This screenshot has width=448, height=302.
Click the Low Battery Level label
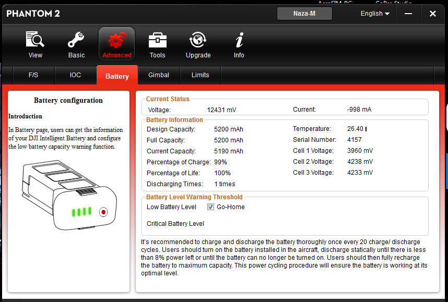pyautogui.click(x=171, y=207)
